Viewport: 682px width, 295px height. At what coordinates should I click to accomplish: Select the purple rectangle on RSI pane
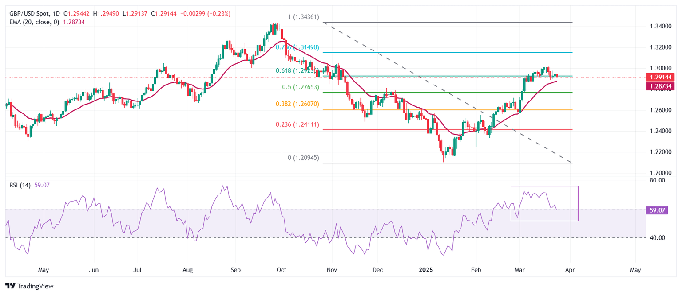point(545,203)
